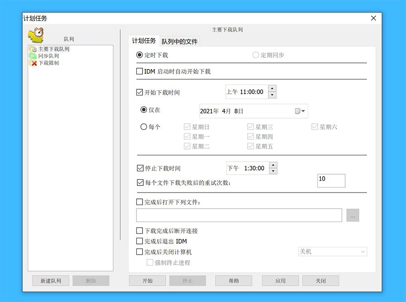Select the 主要下载队列 queue icon
The height and width of the screenshot is (302, 406).
33,49
